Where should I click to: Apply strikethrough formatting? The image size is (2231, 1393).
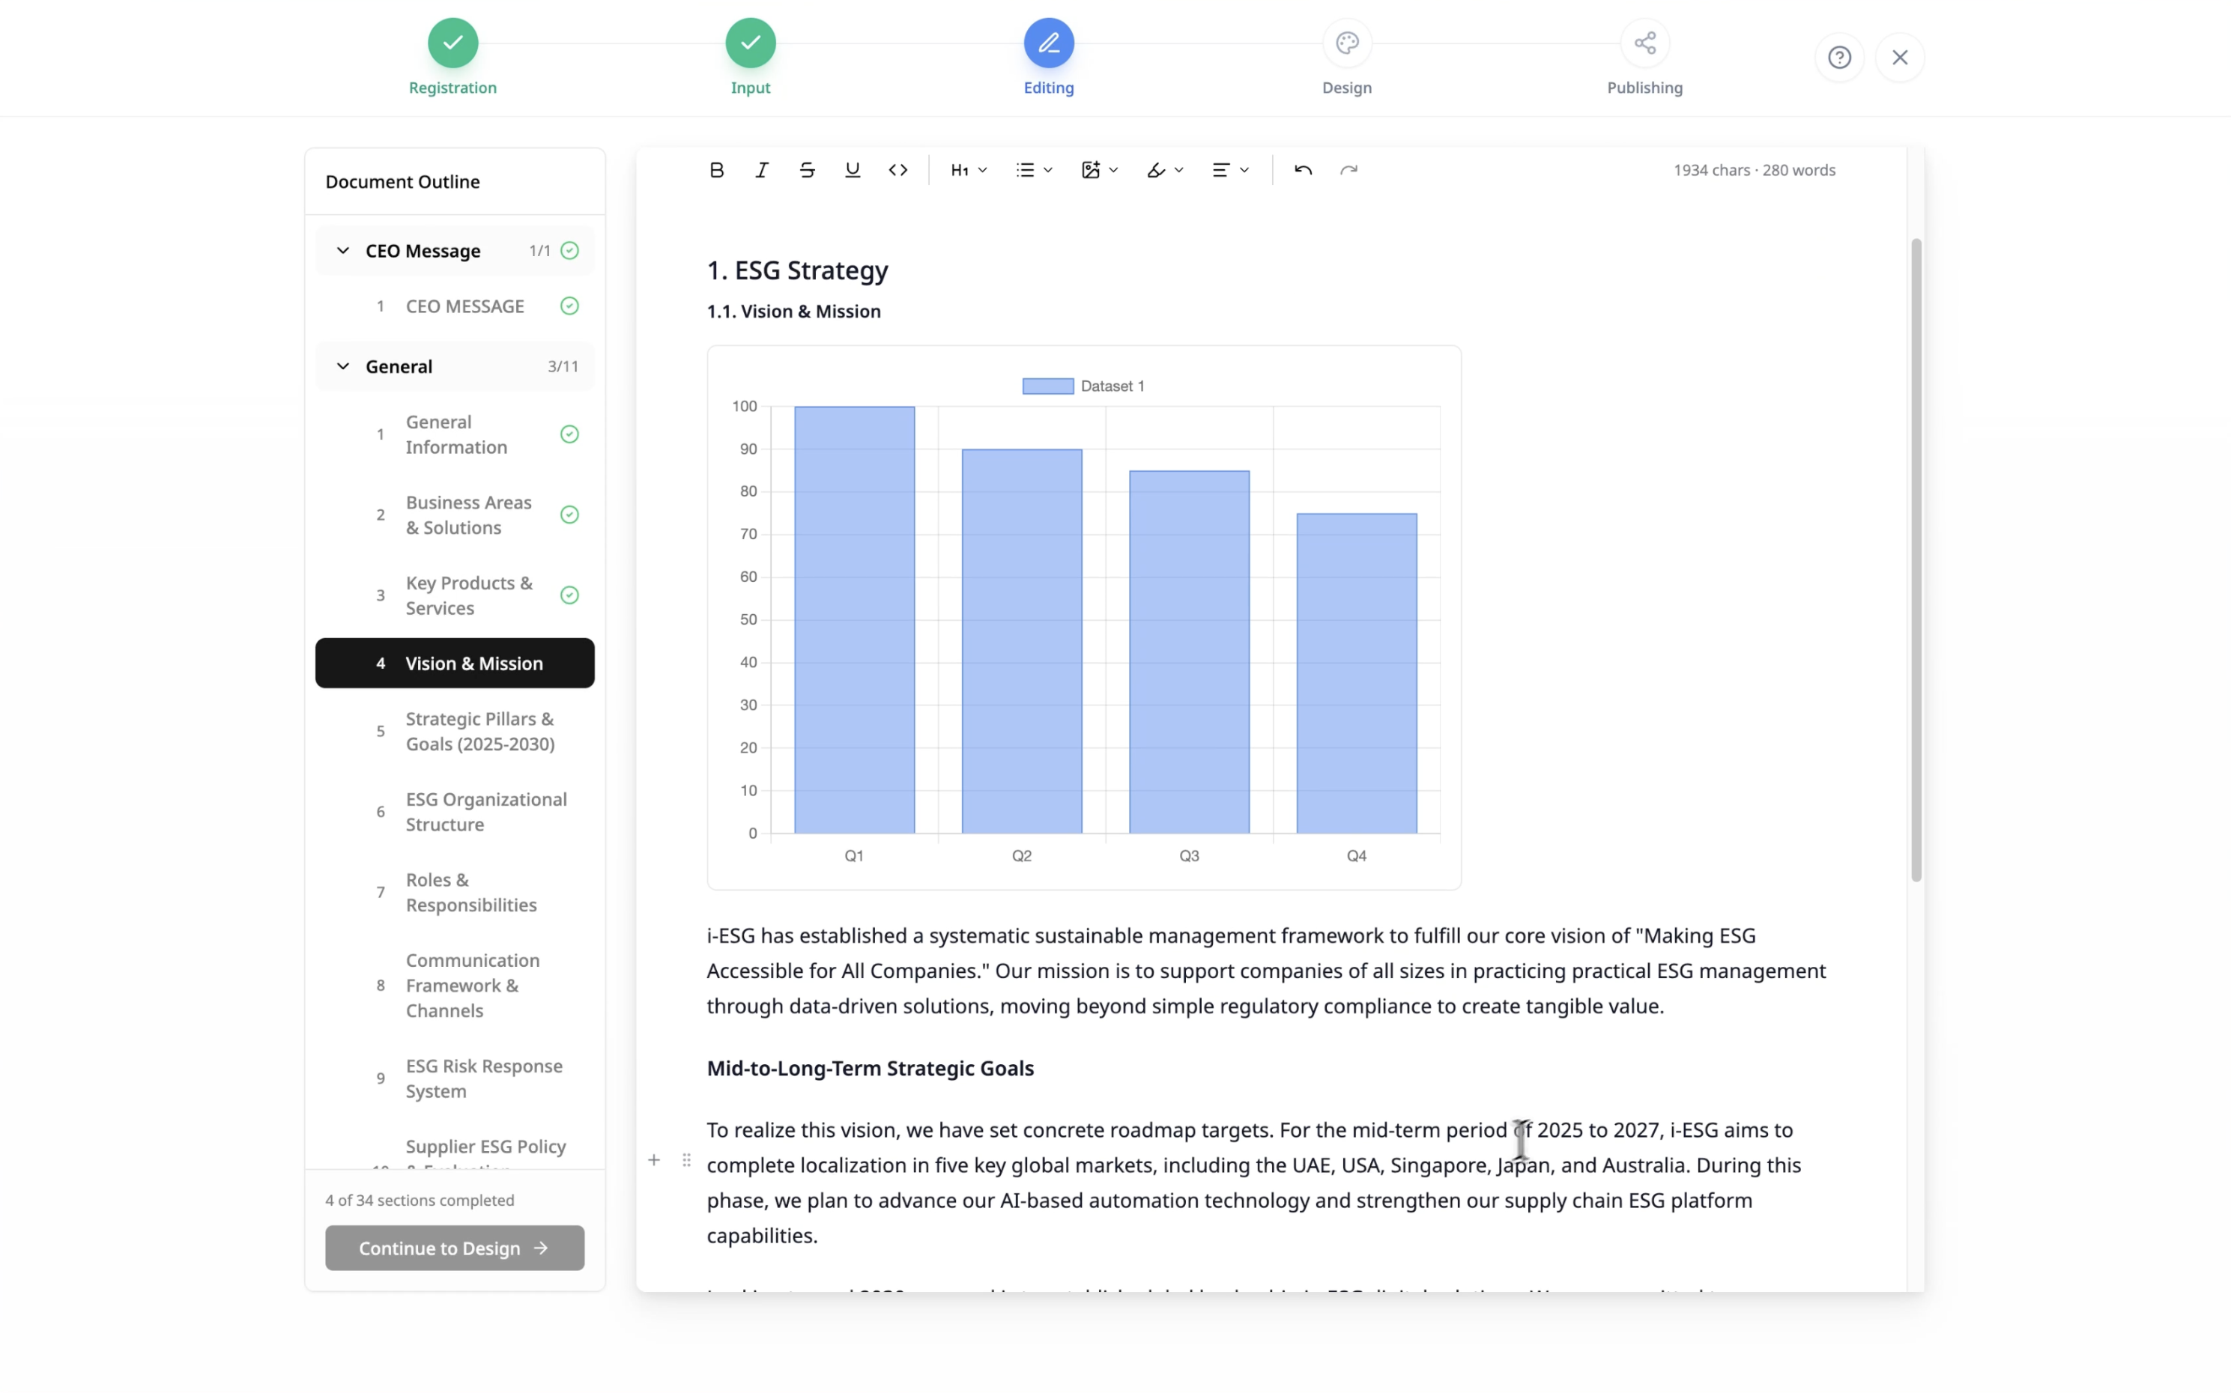pos(806,169)
